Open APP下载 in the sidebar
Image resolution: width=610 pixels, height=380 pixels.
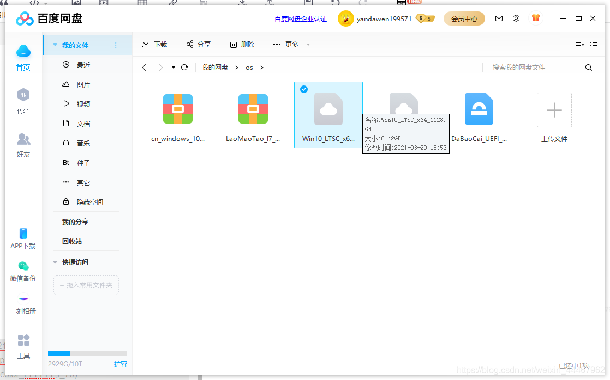(23, 238)
